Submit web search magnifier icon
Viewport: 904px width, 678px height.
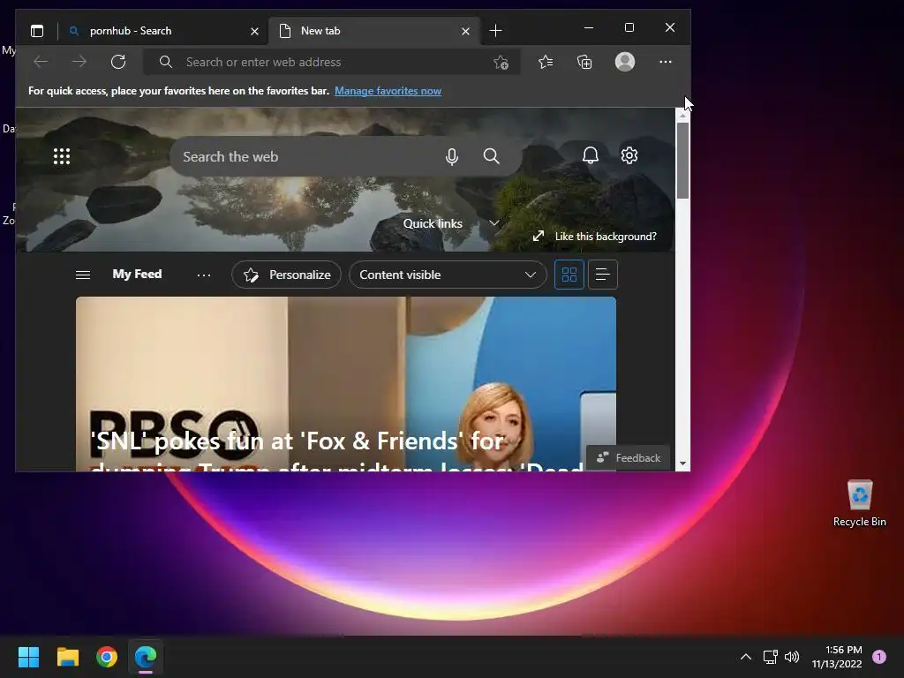[x=491, y=156]
